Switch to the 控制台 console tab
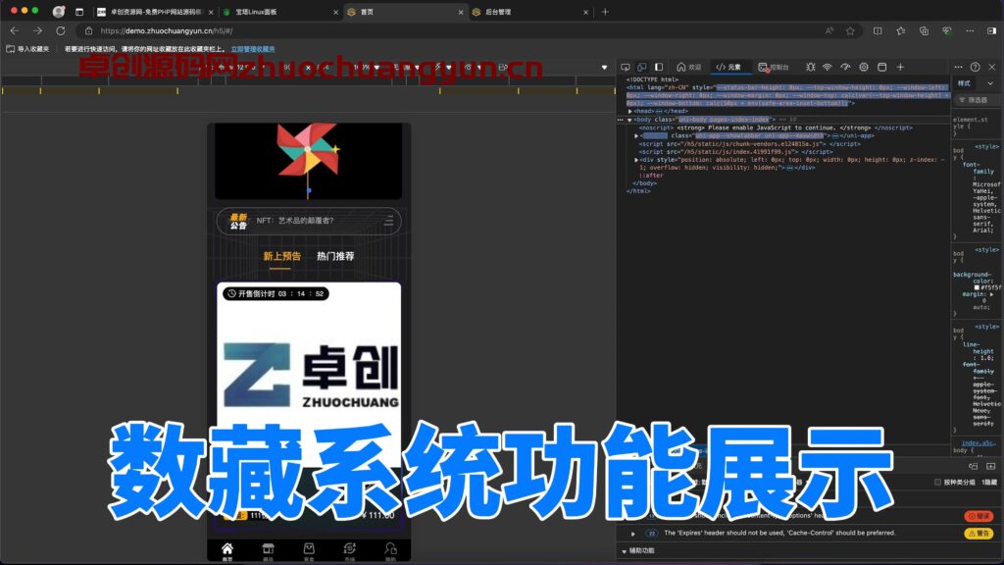1004x565 pixels. coord(774,67)
